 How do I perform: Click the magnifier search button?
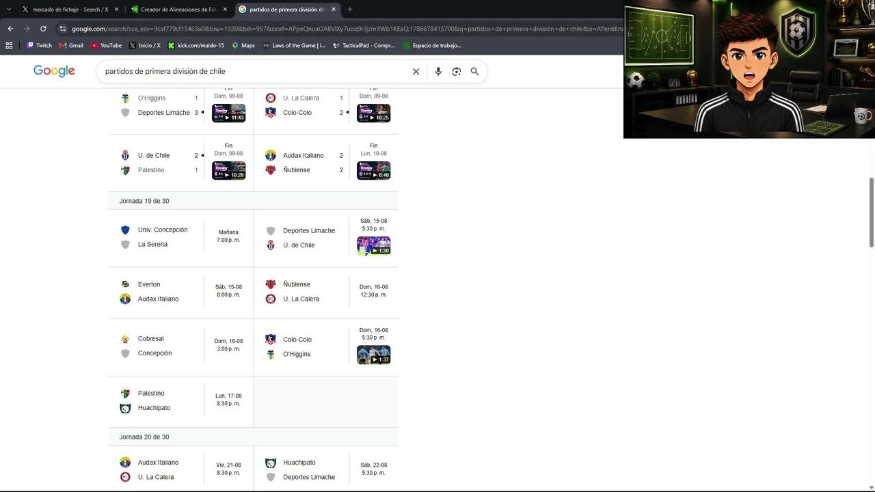coord(474,71)
